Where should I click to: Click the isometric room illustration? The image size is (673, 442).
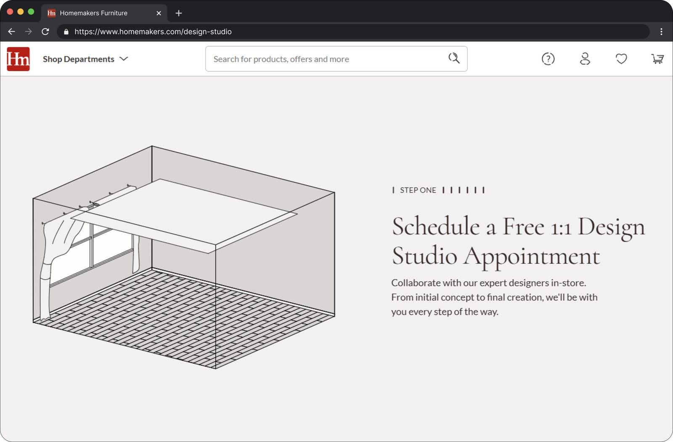pyautogui.click(x=184, y=257)
